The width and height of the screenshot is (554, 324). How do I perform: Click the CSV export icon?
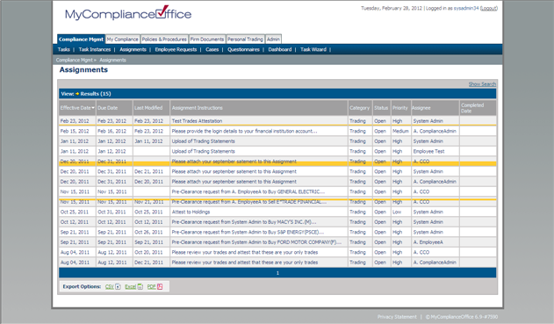118,287
